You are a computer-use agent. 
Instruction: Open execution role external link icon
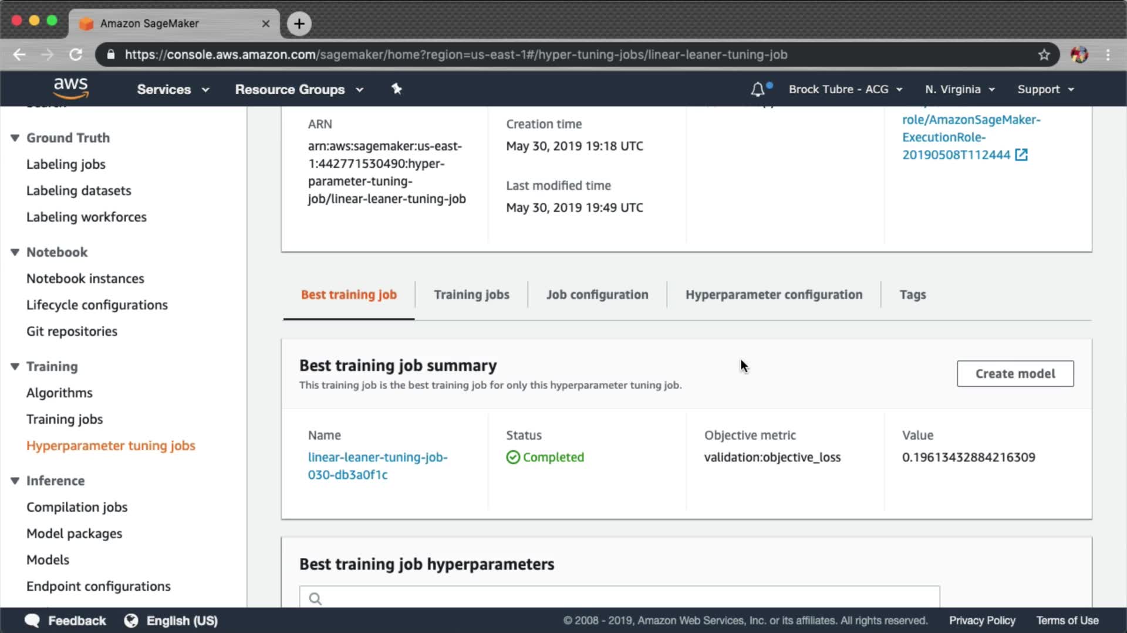pyautogui.click(x=1021, y=155)
